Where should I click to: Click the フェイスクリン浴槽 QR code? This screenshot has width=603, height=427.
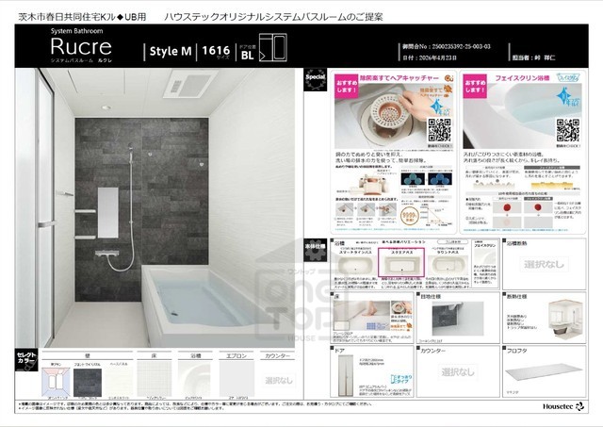[x=568, y=131]
